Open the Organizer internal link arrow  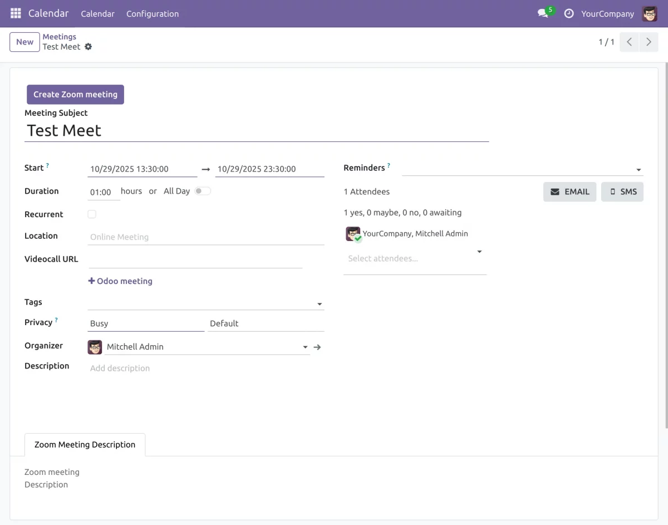coord(317,347)
